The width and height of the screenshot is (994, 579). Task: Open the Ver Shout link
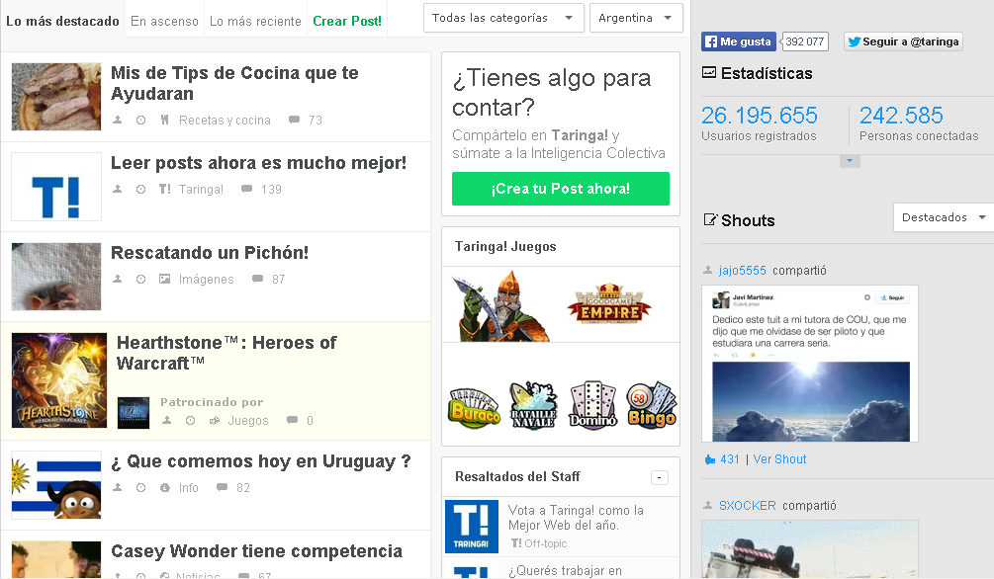pos(779,459)
